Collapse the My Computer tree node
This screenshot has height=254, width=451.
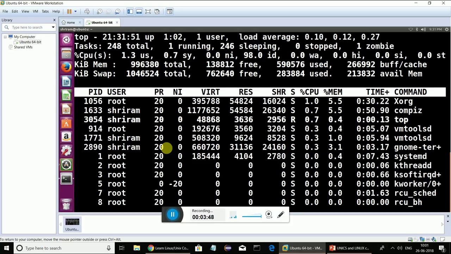tap(5, 37)
